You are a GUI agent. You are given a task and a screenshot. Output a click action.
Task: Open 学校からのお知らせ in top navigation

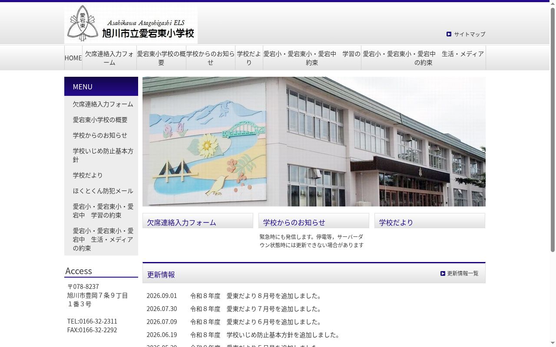pos(211,58)
